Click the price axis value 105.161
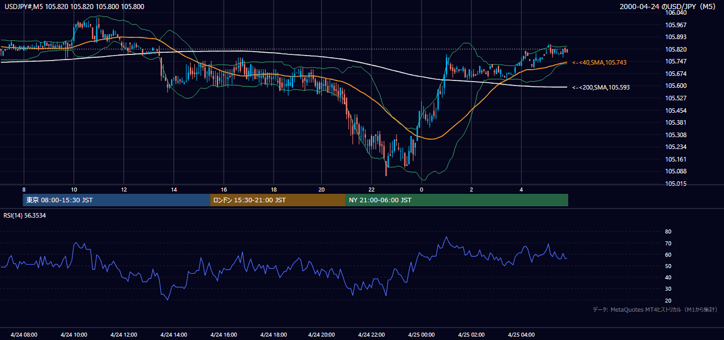724x340 pixels. pyautogui.click(x=676, y=159)
